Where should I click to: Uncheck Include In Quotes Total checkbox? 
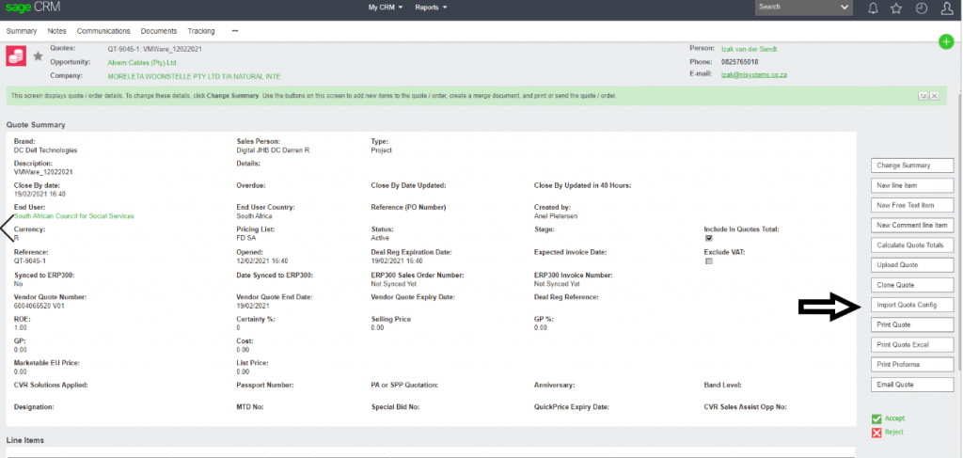[x=709, y=239]
